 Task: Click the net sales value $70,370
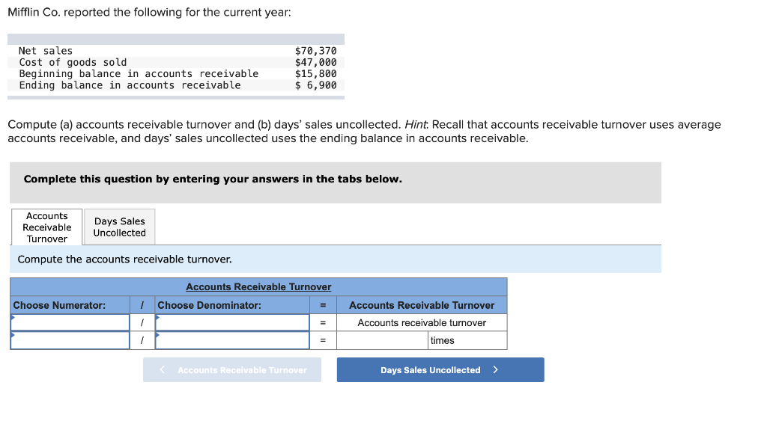[315, 51]
